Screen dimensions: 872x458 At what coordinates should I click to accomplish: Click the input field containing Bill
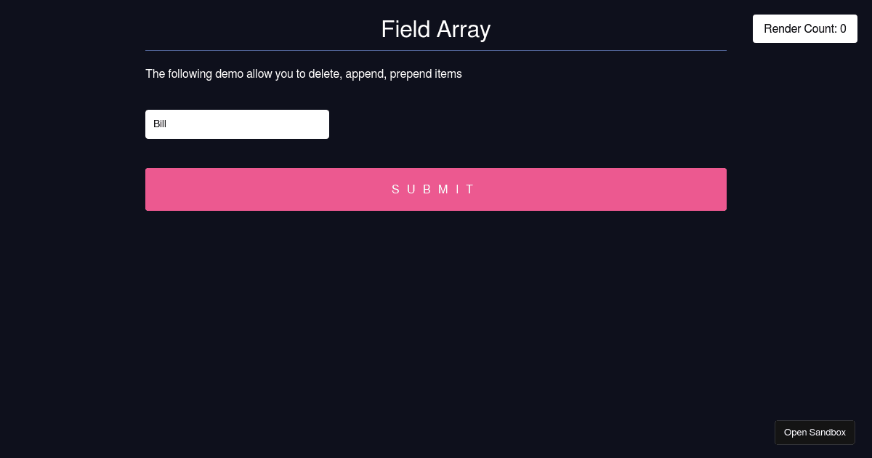237,124
